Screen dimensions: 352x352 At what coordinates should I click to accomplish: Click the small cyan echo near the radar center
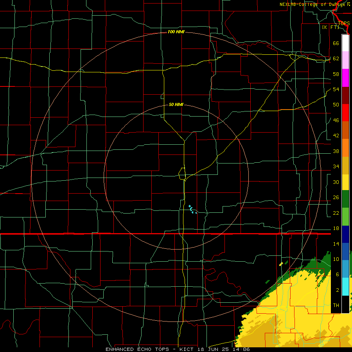192,210
